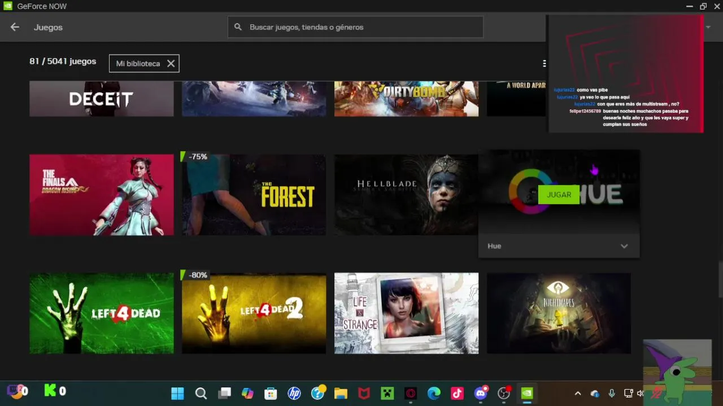Image resolution: width=723 pixels, height=406 pixels.
Task: Open the Windows Start menu
Action: coord(177,393)
